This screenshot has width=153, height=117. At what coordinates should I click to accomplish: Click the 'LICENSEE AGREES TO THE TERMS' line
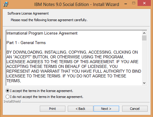coord(72,62)
